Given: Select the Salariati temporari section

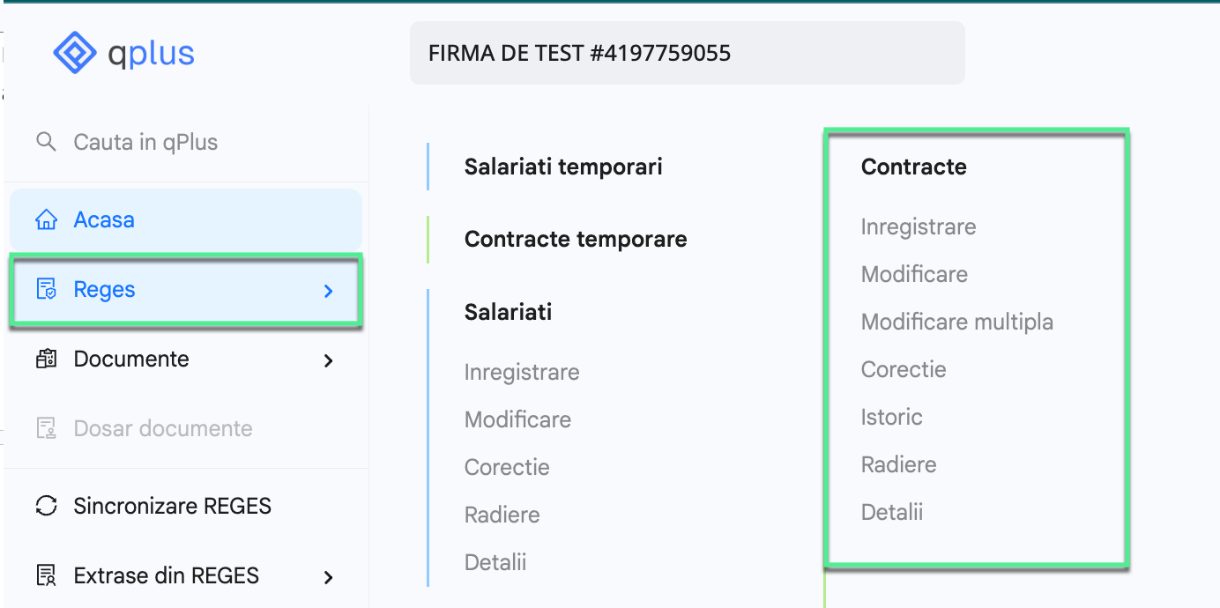Looking at the screenshot, I should pyautogui.click(x=563, y=167).
